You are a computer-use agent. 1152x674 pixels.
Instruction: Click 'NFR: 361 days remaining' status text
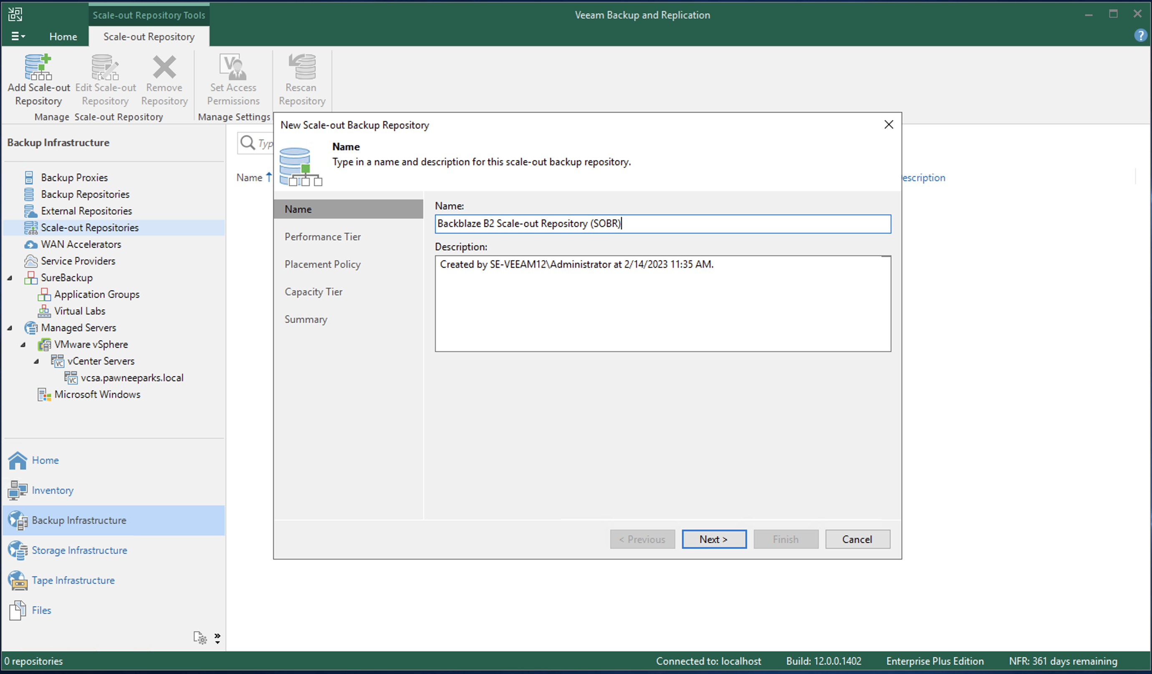[1063, 661]
